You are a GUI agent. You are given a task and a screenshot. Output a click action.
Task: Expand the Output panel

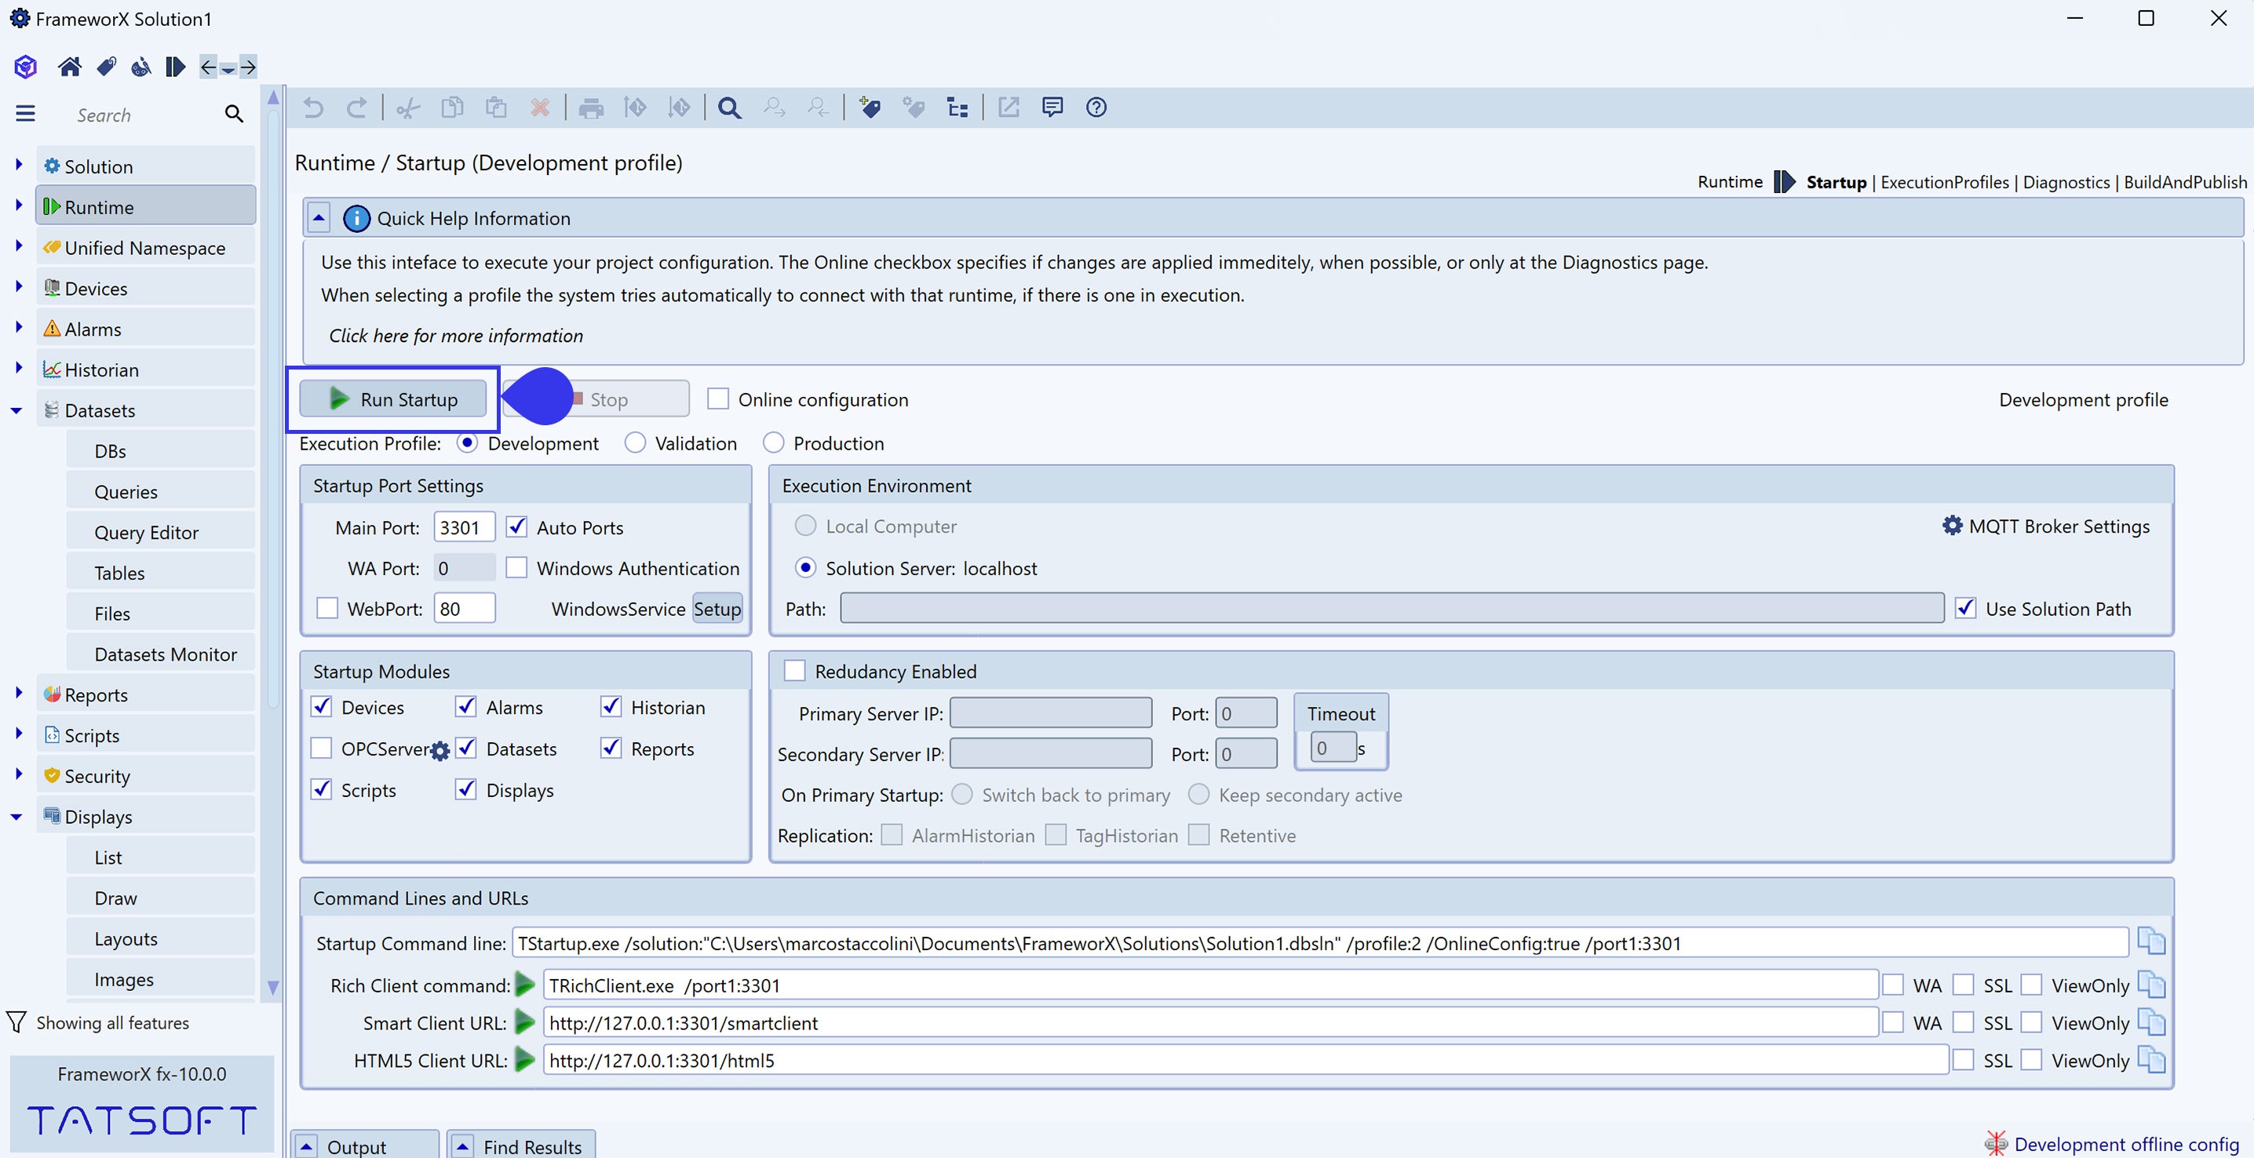(307, 1145)
